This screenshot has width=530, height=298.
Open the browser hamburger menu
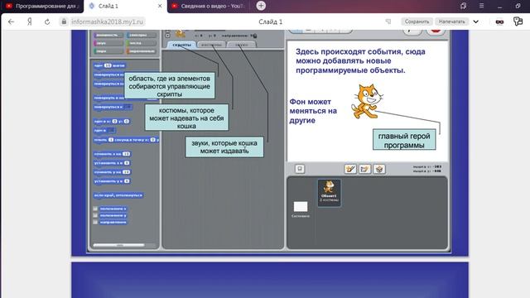(481, 6)
